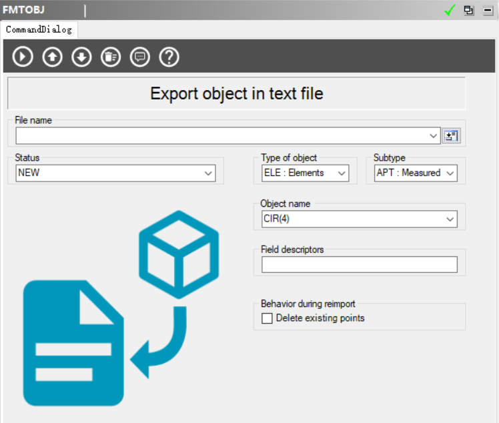Image resolution: width=499 pixels, height=423 pixels.
Task: Click the up arrow toolbar icon
Action: [x=52, y=57]
